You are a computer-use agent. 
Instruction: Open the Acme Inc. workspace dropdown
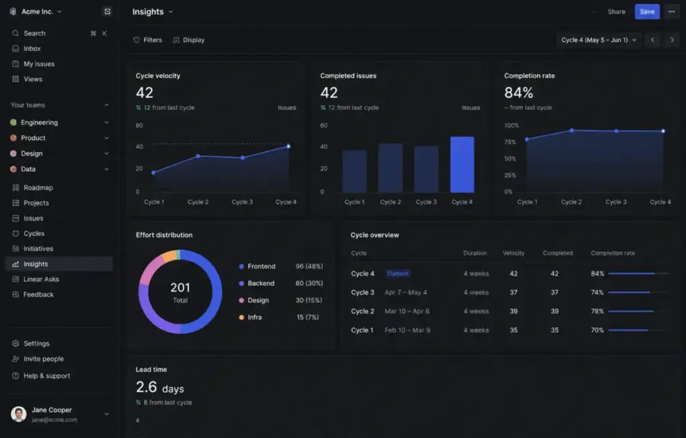pos(60,12)
